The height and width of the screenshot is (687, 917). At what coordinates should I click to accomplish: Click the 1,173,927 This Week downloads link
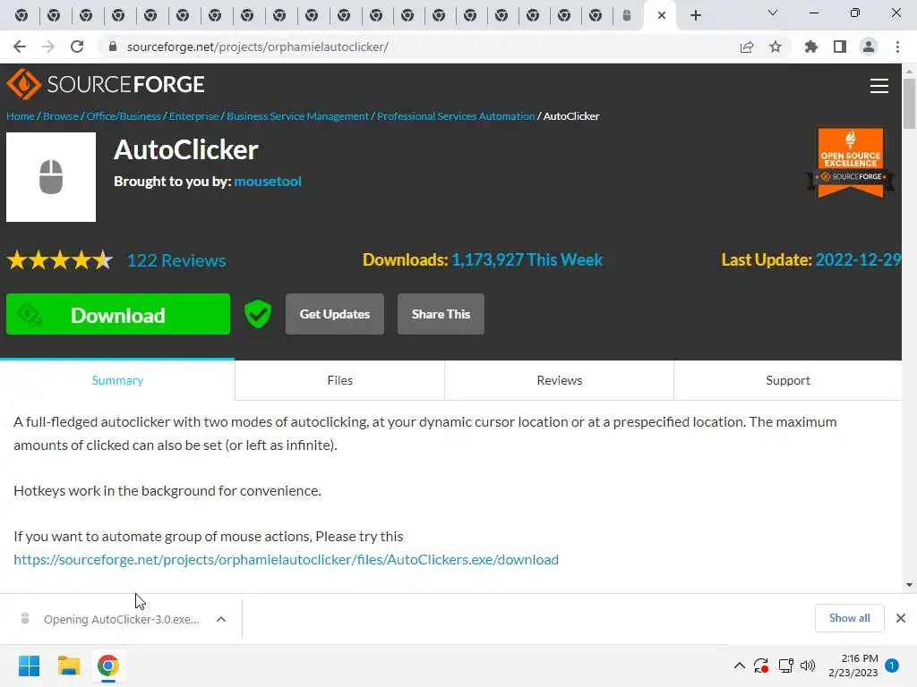click(527, 260)
